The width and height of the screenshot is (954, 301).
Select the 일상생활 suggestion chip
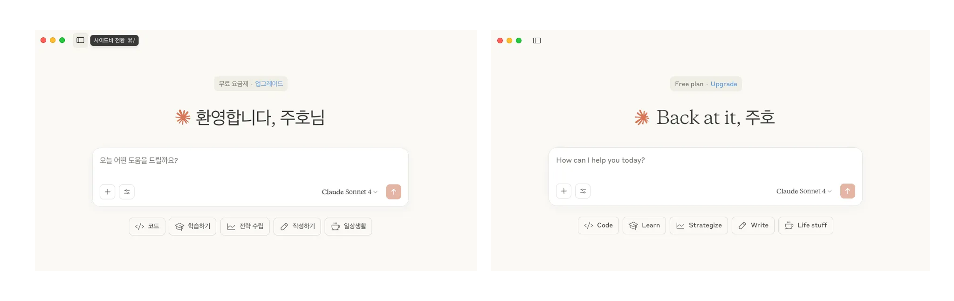(349, 226)
